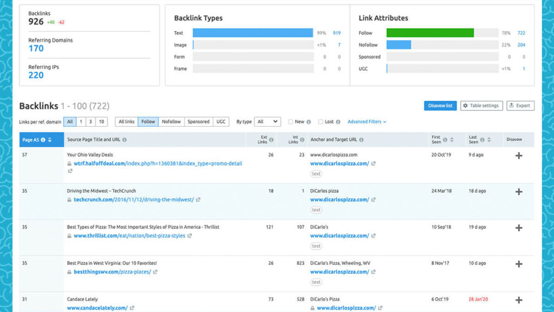Click the Disavow list button
This screenshot has height=312, width=554.
pyautogui.click(x=440, y=106)
